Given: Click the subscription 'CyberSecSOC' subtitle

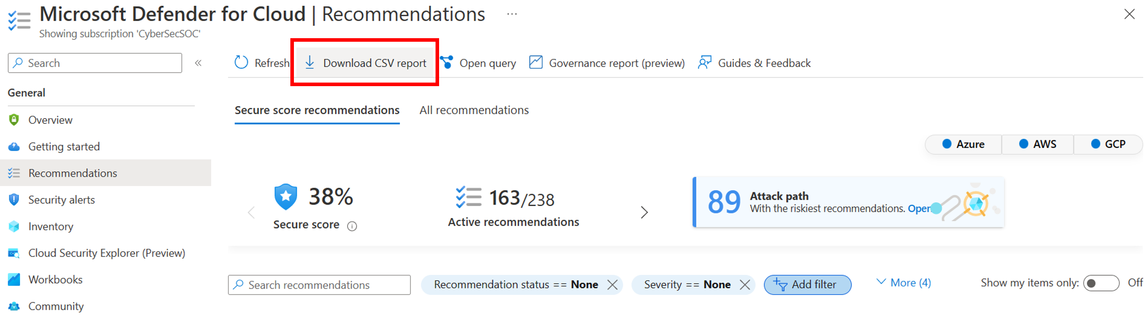Looking at the screenshot, I should click(119, 34).
